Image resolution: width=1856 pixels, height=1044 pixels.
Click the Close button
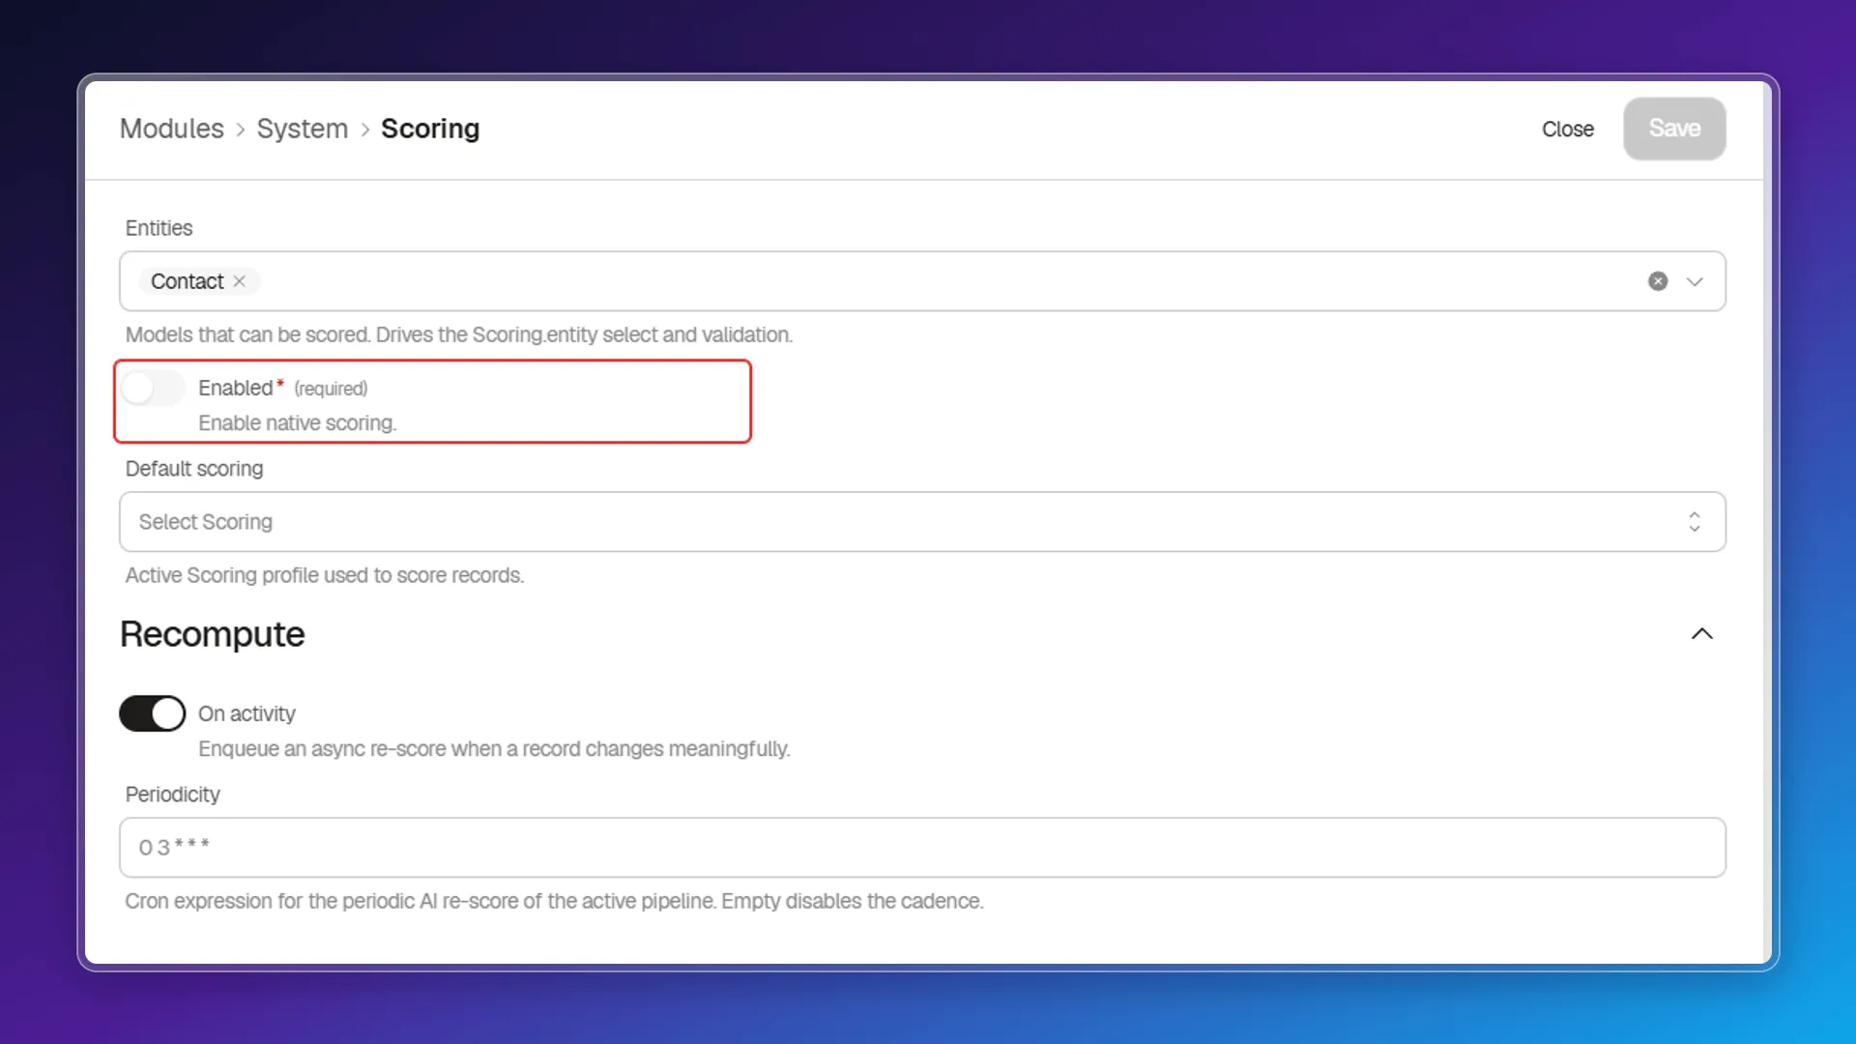1567,129
